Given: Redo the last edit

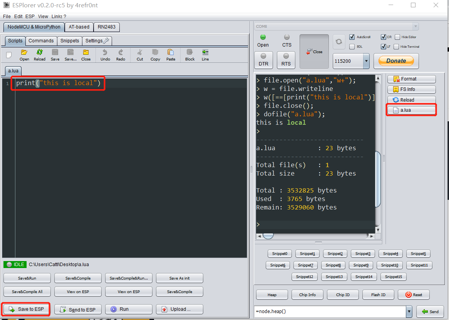Looking at the screenshot, I should (121, 55).
